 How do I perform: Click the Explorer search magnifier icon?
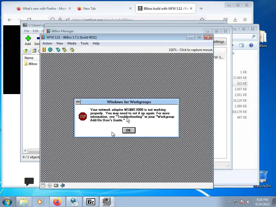click(x=254, y=36)
